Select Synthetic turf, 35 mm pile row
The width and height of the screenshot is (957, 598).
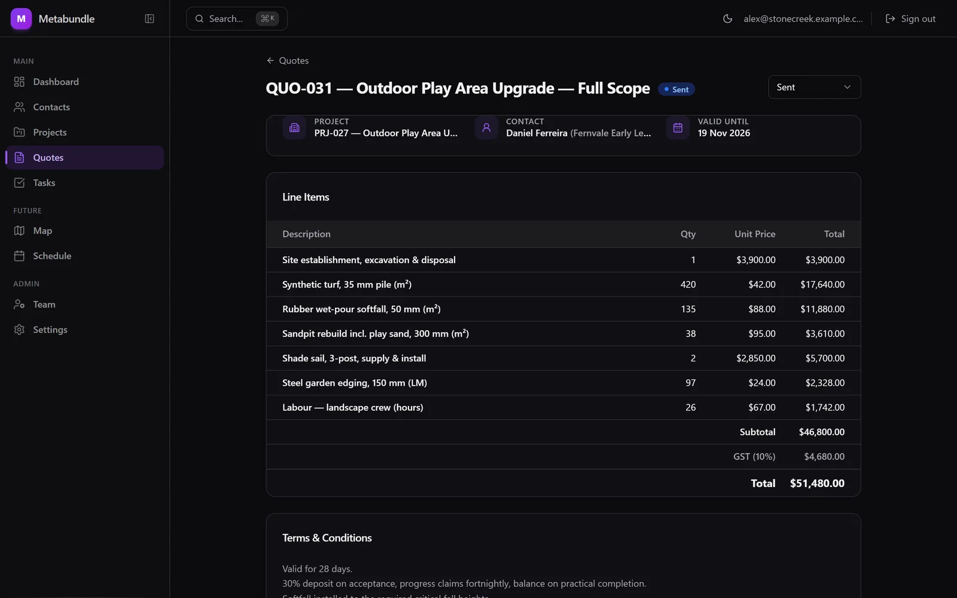[x=563, y=285]
